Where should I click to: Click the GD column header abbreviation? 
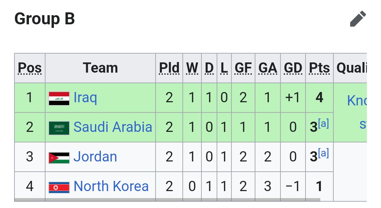tap(293, 68)
